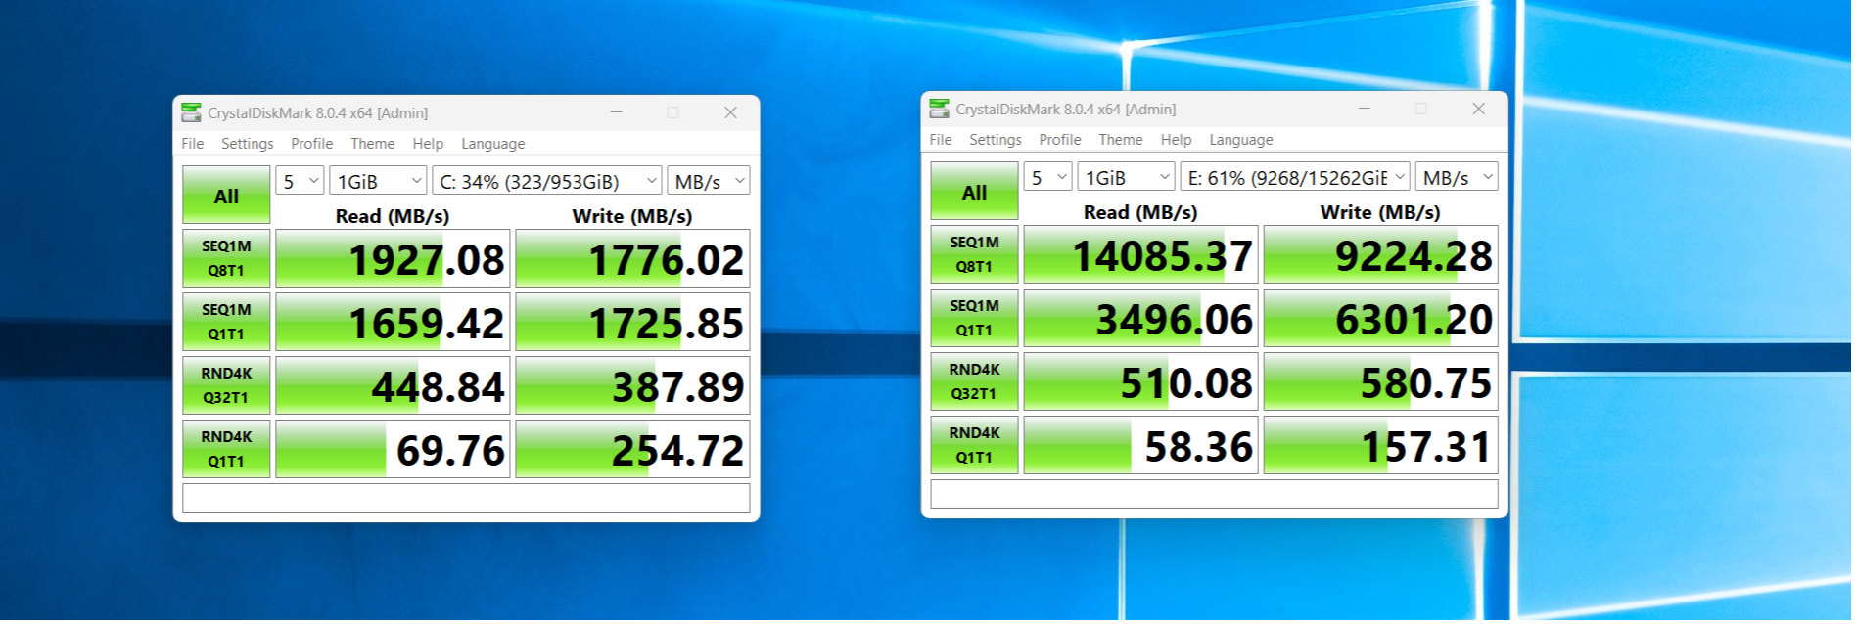This screenshot has height=624, width=1855.
Task: Open Settings menu in right window
Action: 996,140
